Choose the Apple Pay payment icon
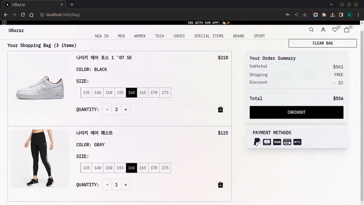 297,142
